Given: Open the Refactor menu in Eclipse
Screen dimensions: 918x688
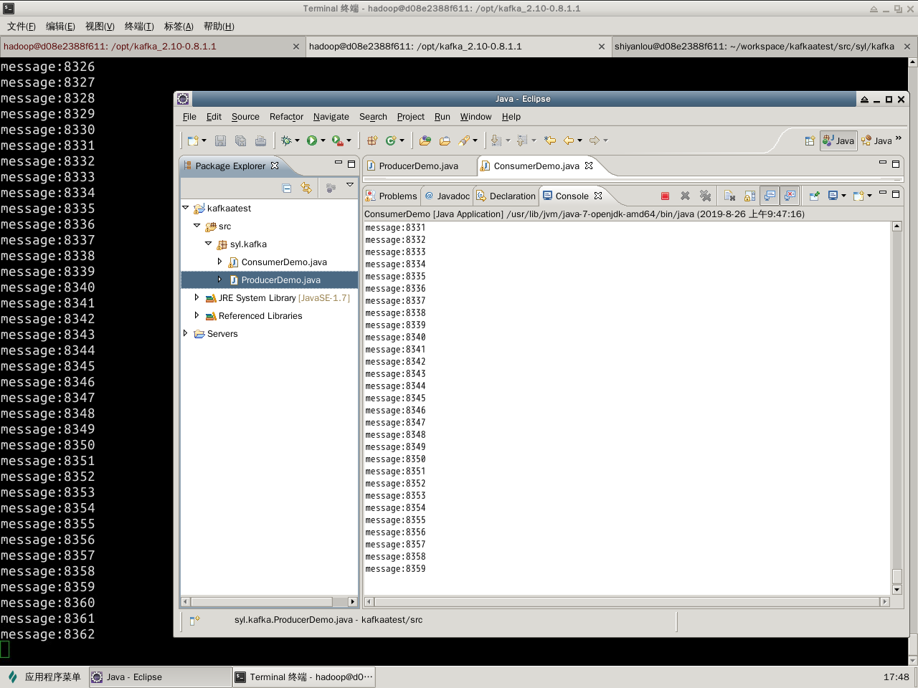Looking at the screenshot, I should [x=286, y=117].
